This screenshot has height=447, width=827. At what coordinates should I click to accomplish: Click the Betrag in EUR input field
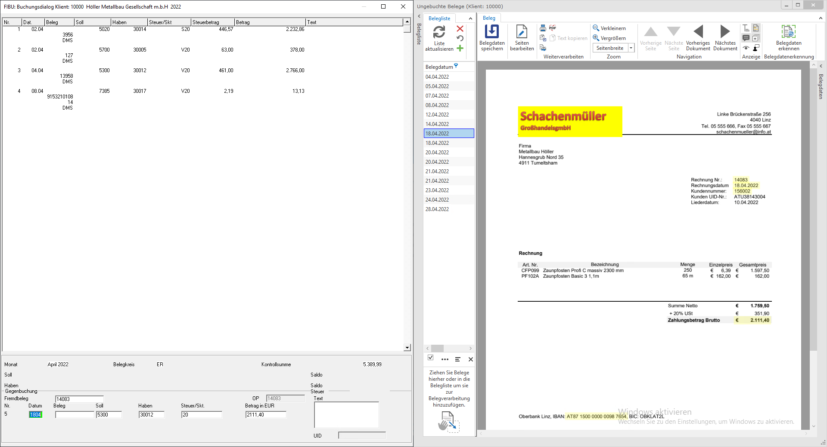(x=265, y=415)
